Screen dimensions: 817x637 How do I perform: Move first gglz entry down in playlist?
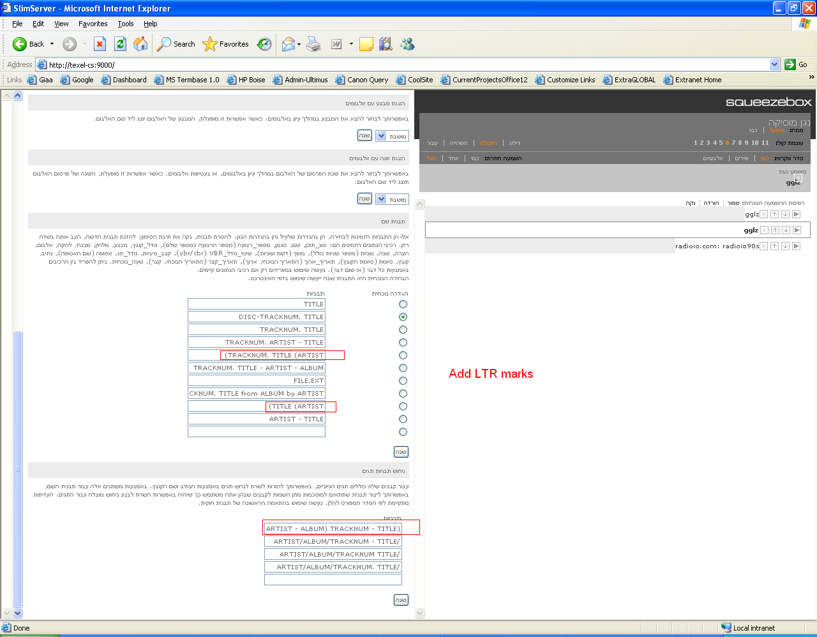pos(785,214)
